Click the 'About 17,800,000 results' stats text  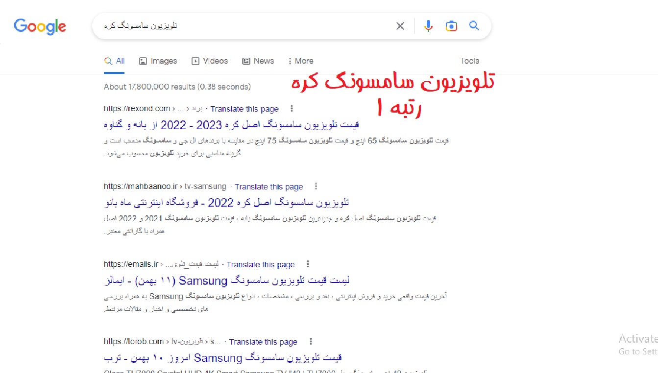[177, 87]
